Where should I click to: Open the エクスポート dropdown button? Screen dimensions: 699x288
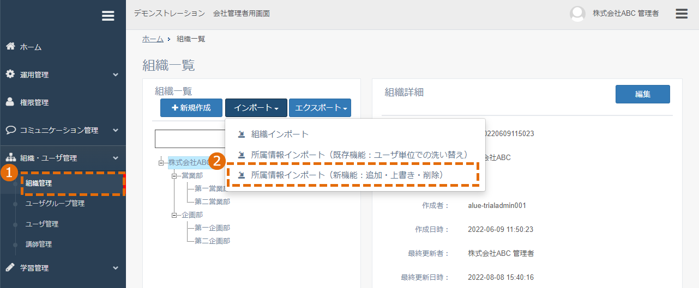320,108
